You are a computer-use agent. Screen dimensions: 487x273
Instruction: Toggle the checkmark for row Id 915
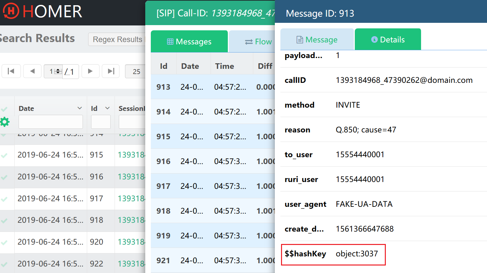(5, 156)
